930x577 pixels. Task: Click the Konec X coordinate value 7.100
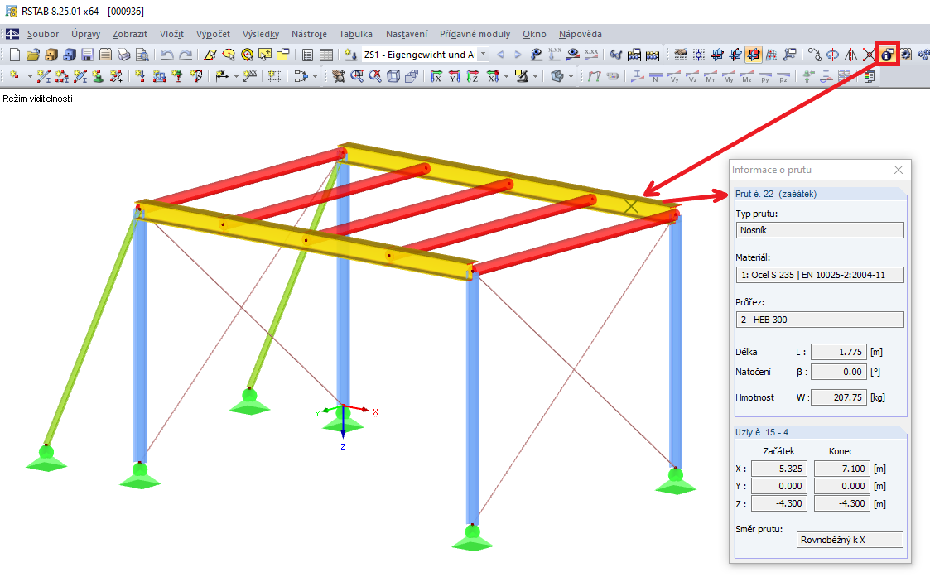tap(841, 469)
